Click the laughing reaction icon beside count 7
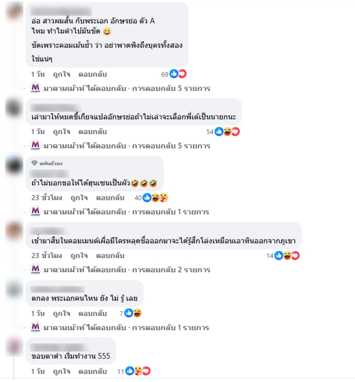 137,313
